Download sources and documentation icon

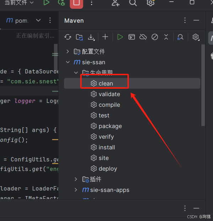tap(91, 37)
